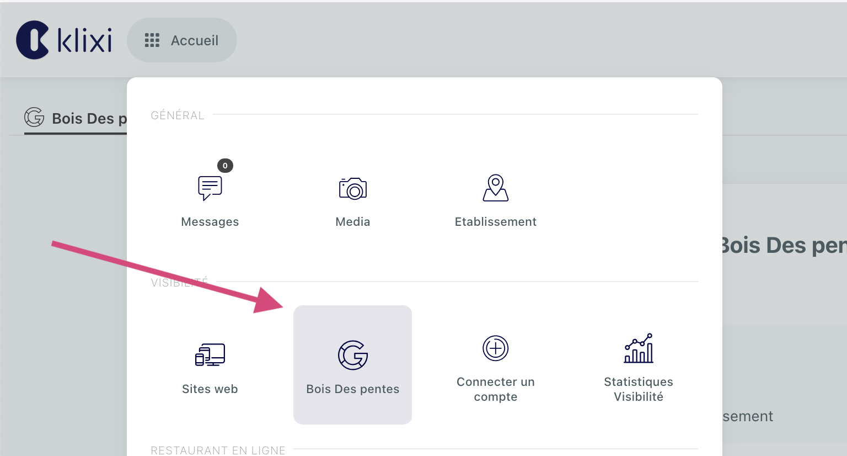Open the Etablissement location pin icon
The height and width of the screenshot is (456, 847).
coord(496,188)
